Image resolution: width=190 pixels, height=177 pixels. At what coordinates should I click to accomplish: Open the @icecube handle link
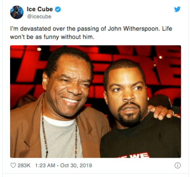(x=39, y=16)
